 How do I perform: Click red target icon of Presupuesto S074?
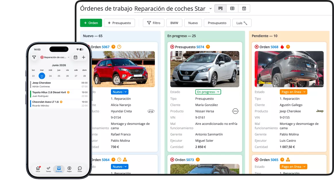pyautogui.click(x=172, y=47)
